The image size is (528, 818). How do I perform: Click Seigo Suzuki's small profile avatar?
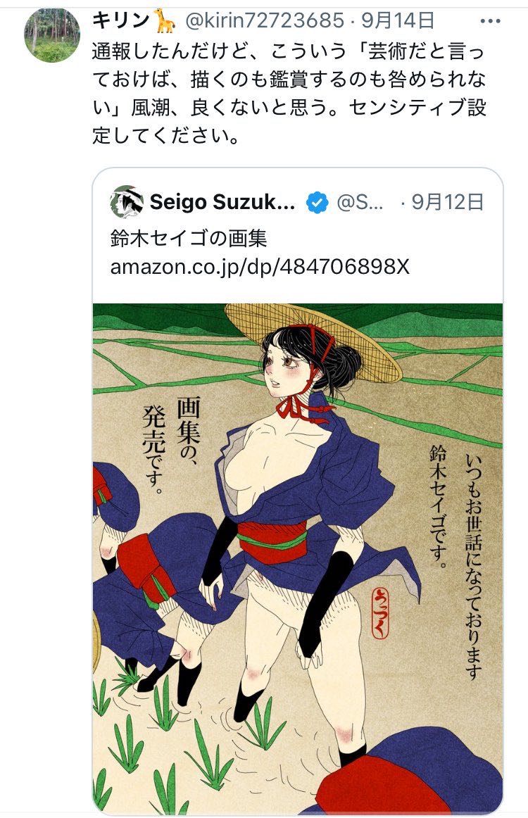(127, 202)
